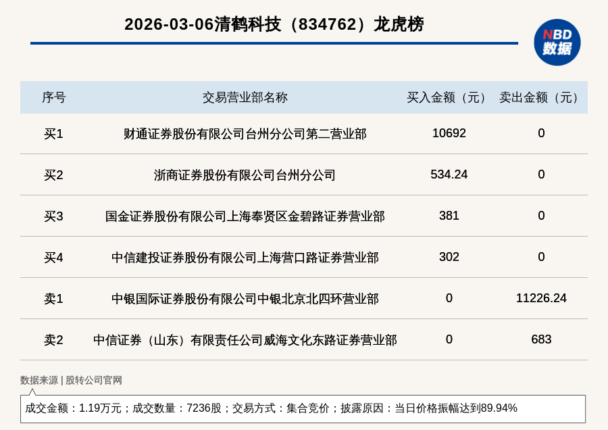Click the NBD数据 logo icon
This screenshot has height=430, width=608.
point(557,42)
